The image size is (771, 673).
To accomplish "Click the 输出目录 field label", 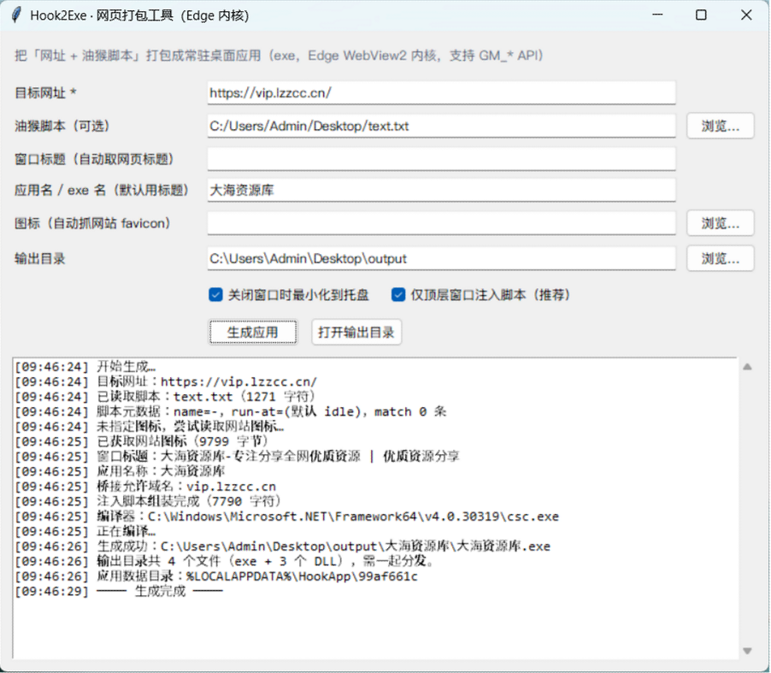I will click(x=40, y=259).
